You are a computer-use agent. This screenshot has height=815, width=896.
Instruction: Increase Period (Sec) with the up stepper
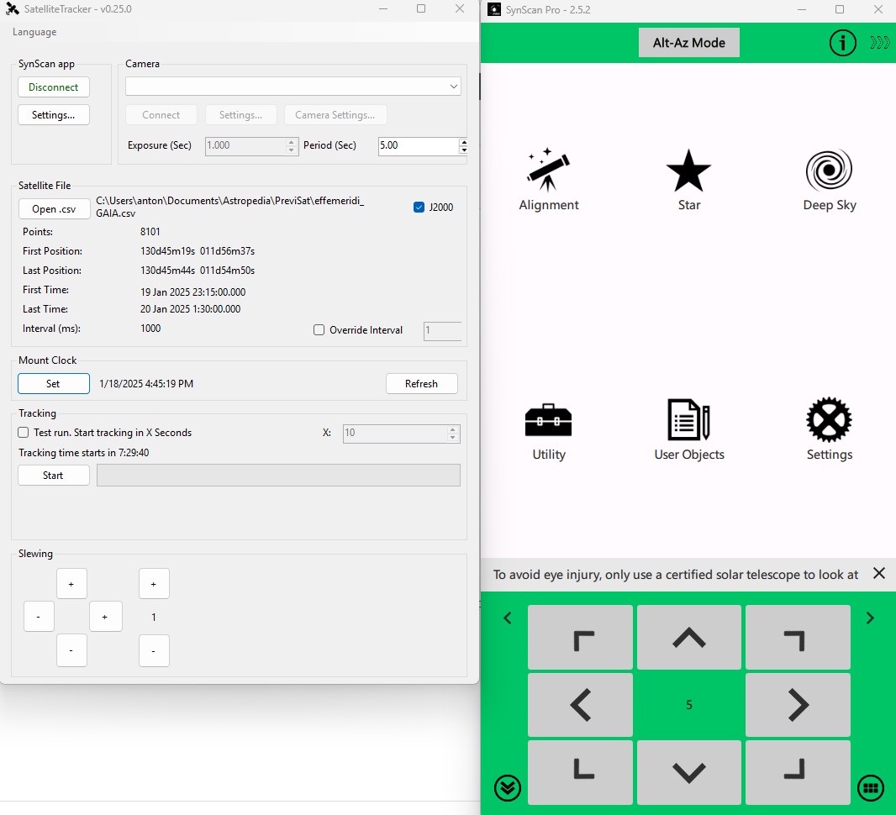(463, 142)
